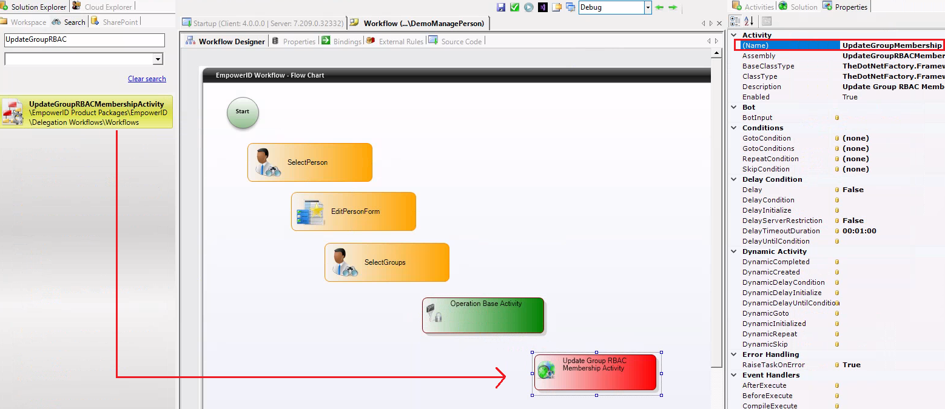Switch to the Solution panel tab
This screenshot has width=945, height=409.
(798, 7)
